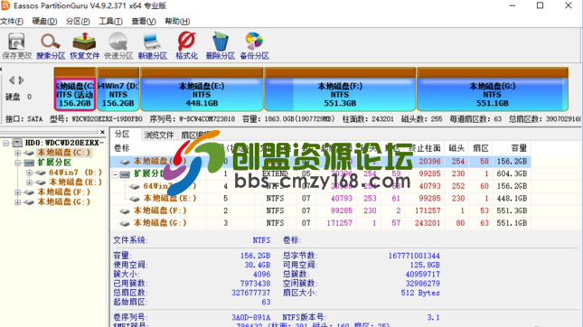Select 64Win7 (D:) in the left tree

coord(75,173)
